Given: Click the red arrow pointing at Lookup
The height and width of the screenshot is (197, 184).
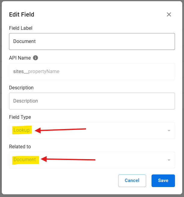Looking at the screenshot, I should click(x=61, y=130).
